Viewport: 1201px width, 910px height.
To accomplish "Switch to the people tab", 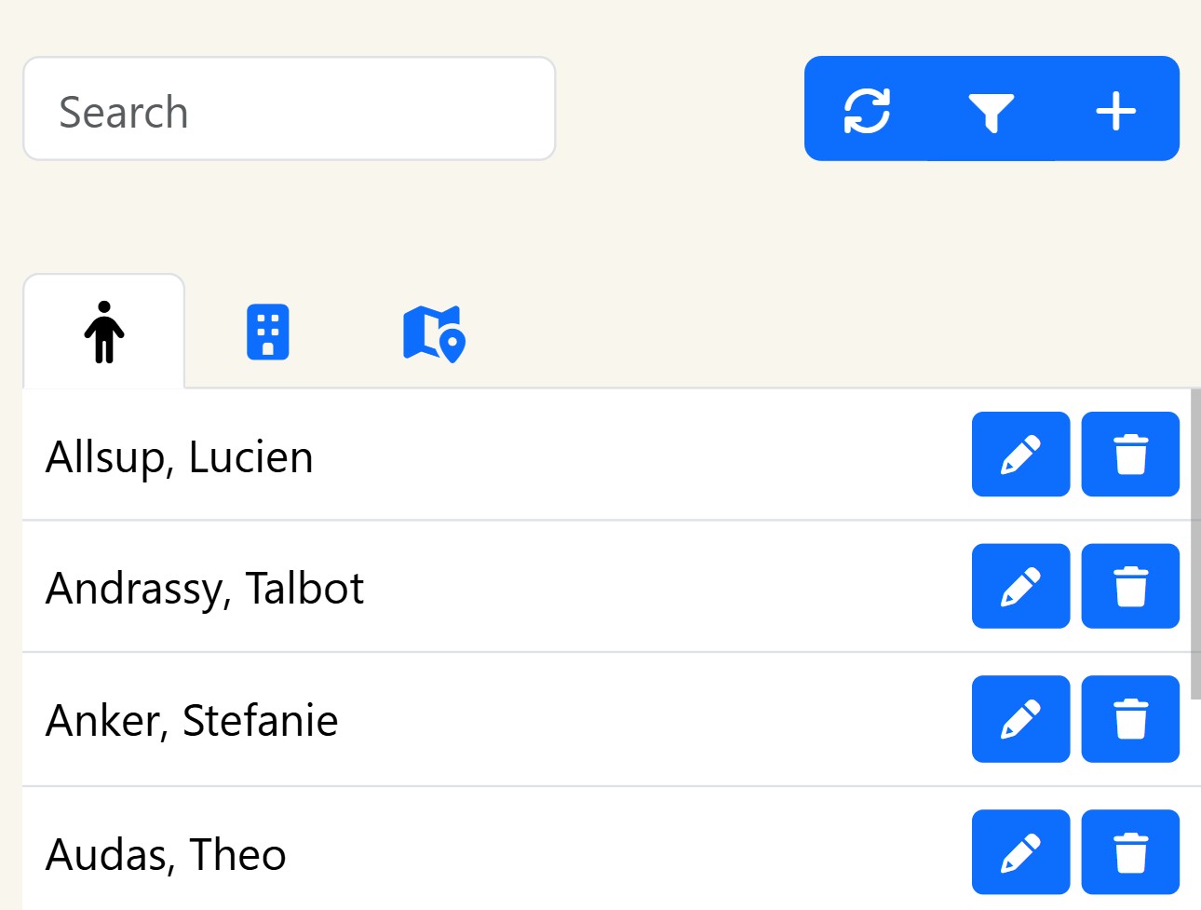I will (x=104, y=333).
